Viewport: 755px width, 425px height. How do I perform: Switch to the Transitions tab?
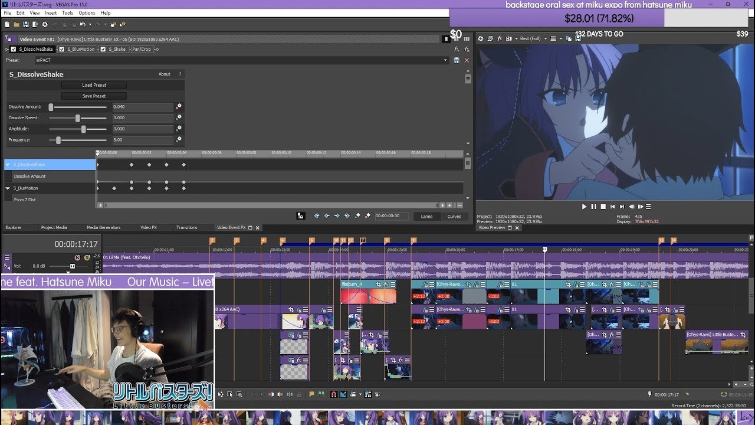187,227
